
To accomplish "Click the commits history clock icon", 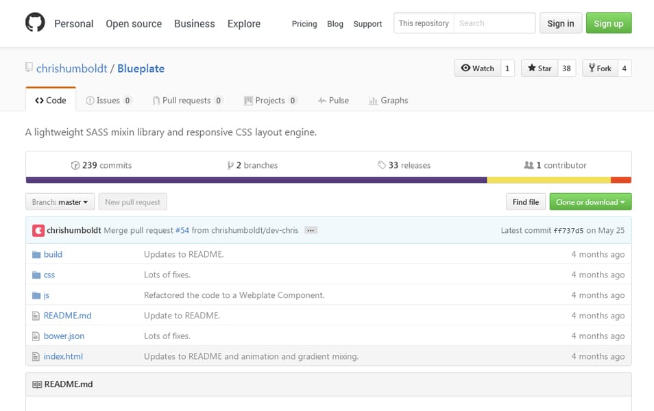I will pos(75,166).
